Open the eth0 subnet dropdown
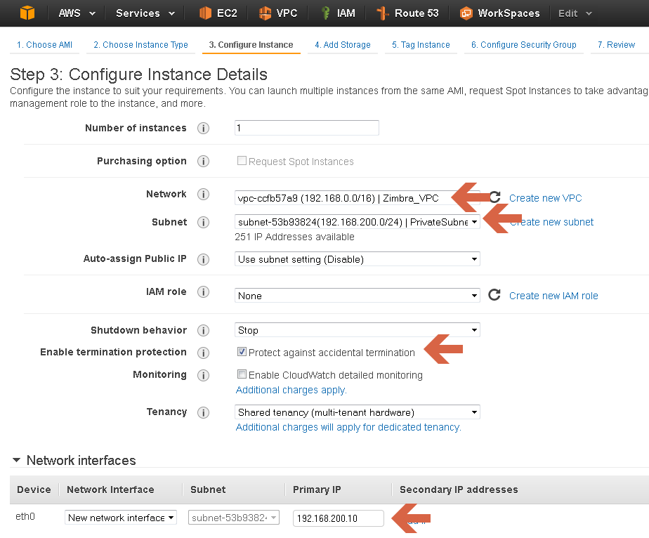 (x=234, y=518)
